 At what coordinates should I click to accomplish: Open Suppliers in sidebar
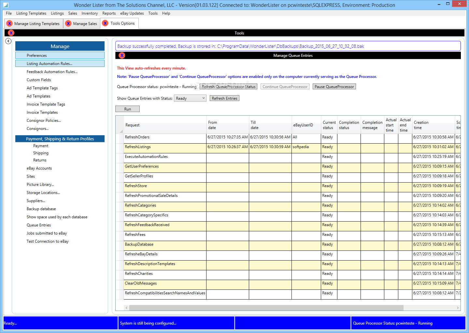click(36, 200)
